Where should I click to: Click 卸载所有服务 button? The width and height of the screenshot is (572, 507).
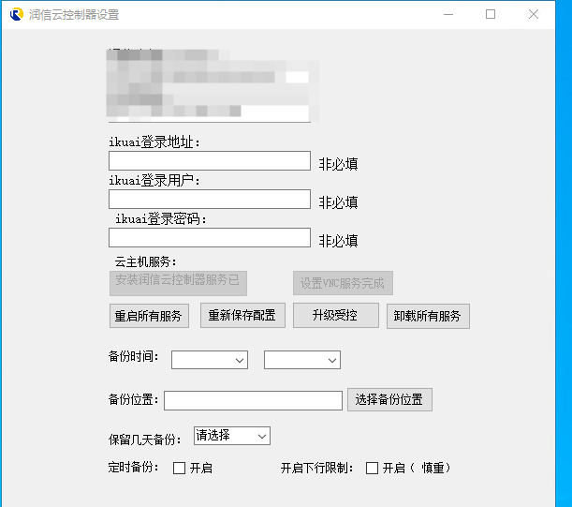(428, 316)
